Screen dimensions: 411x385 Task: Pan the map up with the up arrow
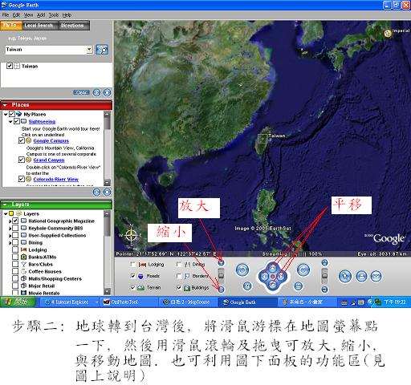tap(272, 268)
